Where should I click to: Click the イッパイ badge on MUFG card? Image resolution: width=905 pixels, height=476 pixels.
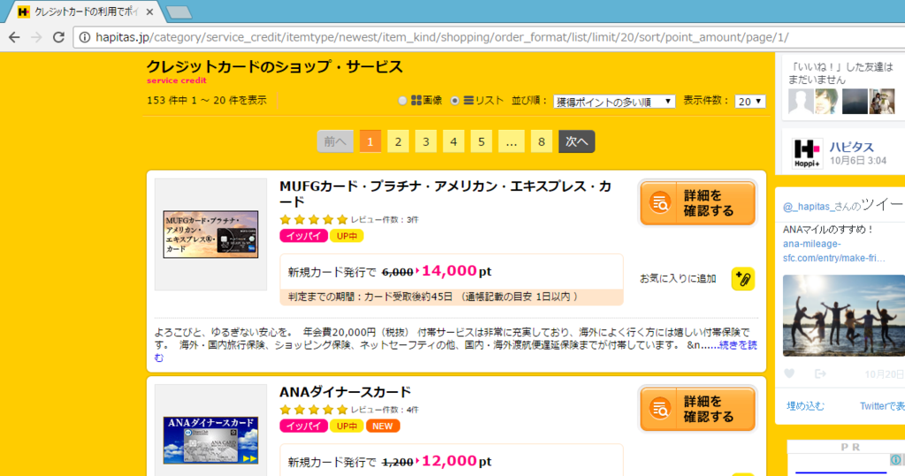(304, 236)
